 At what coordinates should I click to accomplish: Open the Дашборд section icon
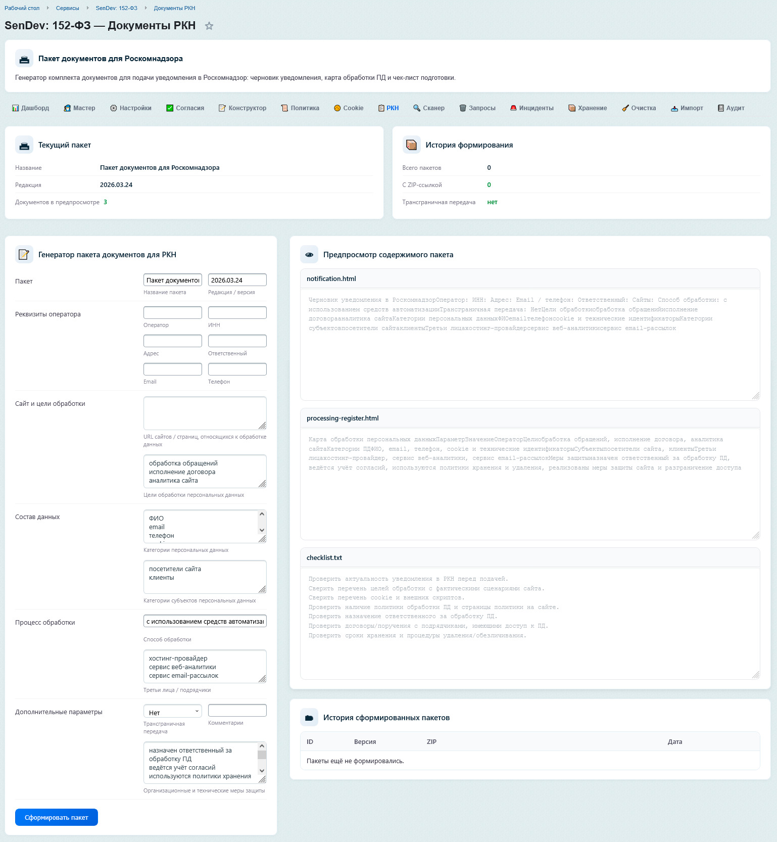(15, 108)
